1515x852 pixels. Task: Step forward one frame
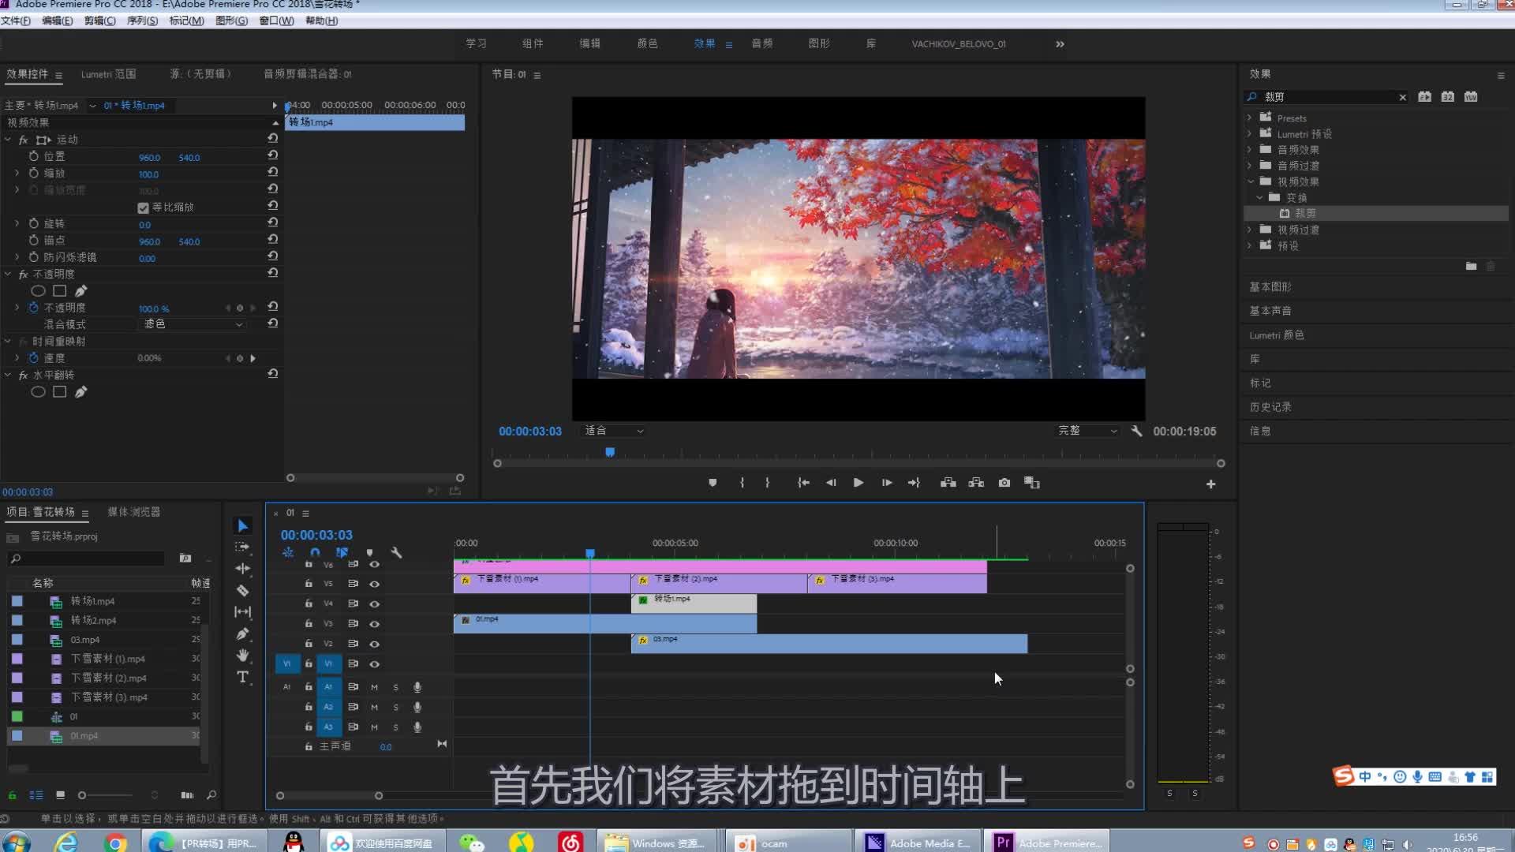point(887,483)
